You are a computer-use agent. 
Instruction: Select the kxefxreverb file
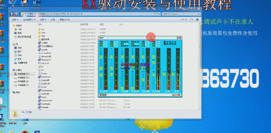coord(45,101)
